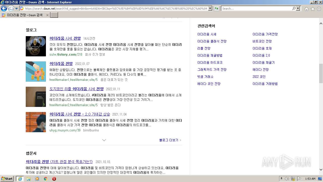This screenshot has height=182, width=323.
Task: Select related search 이더리움 가격전망
Action: 265,34
